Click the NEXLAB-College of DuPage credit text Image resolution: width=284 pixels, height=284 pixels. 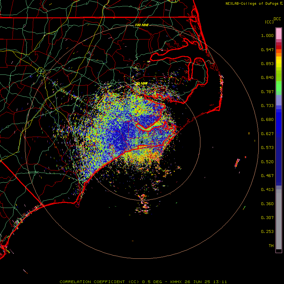(254, 3)
